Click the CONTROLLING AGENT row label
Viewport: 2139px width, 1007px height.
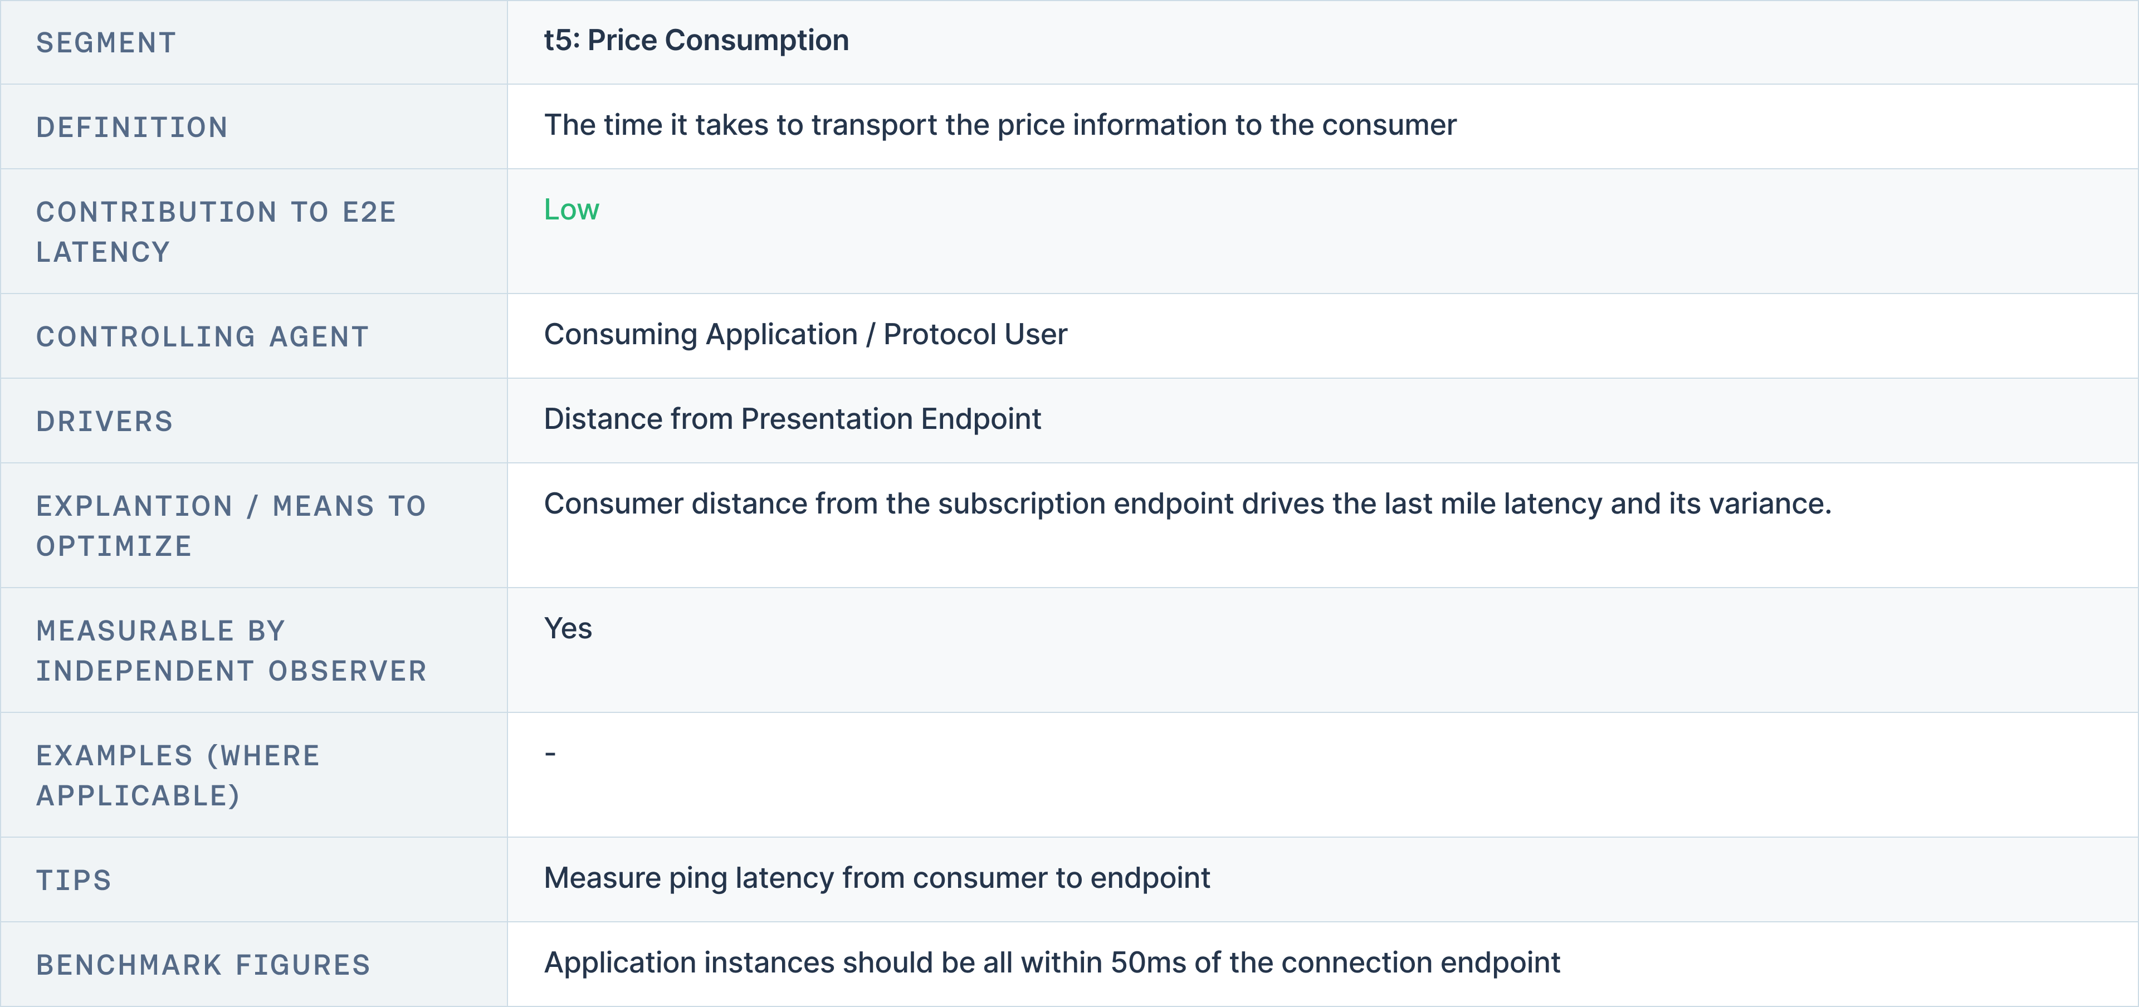tap(203, 337)
